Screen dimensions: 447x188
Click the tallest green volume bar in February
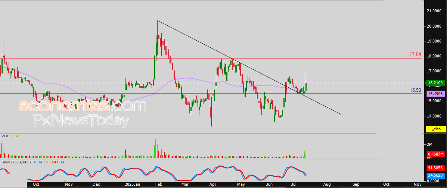tap(156, 148)
